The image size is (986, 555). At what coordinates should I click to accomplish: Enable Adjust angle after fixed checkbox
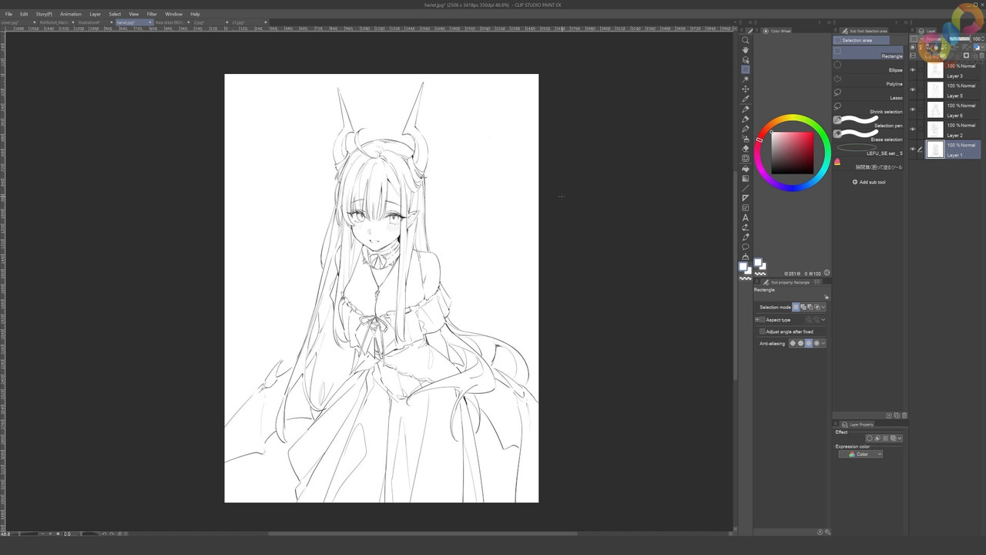763,331
